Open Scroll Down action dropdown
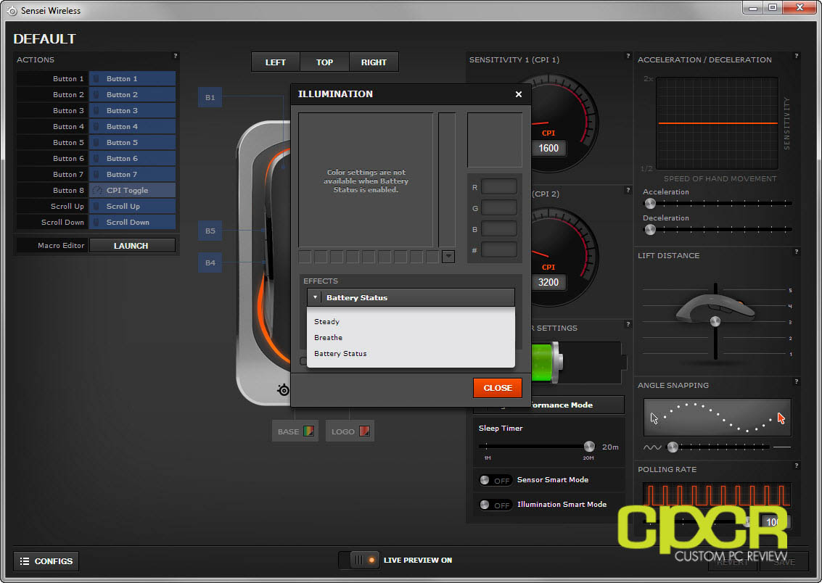 click(x=132, y=223)
